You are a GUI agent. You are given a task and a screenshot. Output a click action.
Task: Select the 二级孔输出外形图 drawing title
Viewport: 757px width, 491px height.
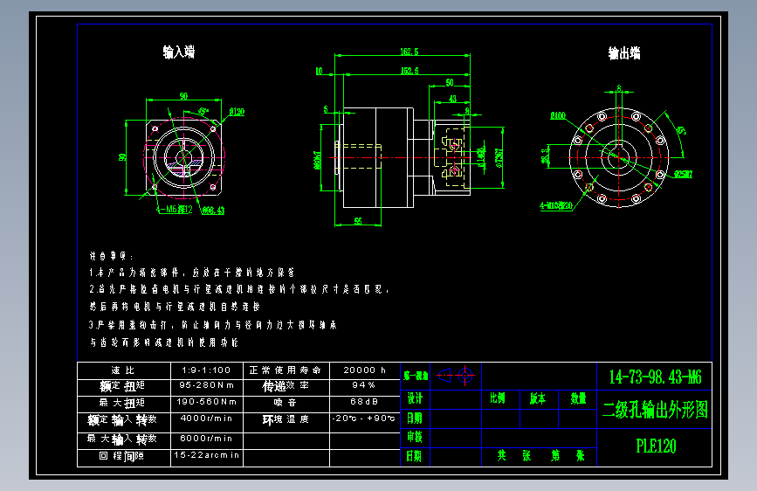(x=655, y=410)
